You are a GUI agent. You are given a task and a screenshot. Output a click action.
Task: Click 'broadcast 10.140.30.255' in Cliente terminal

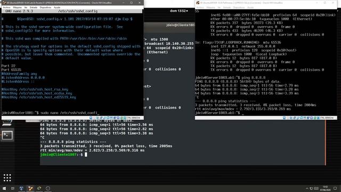tap(169, 44)
